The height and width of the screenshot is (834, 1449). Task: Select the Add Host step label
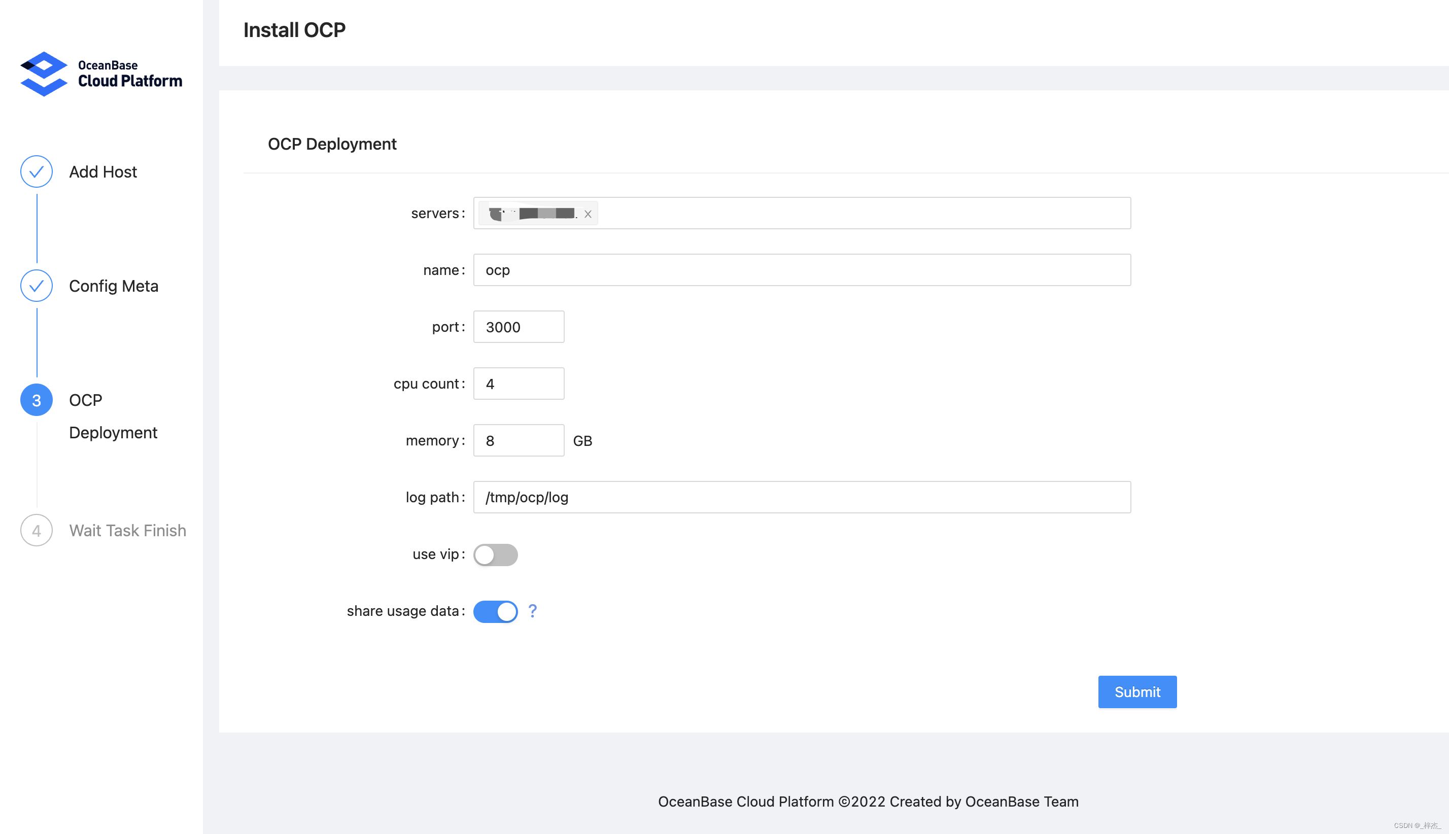(103, 172)
